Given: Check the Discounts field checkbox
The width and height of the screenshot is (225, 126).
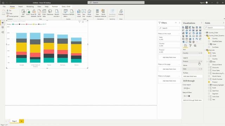Looking at the screenshot, I should [x=209, y=68].
